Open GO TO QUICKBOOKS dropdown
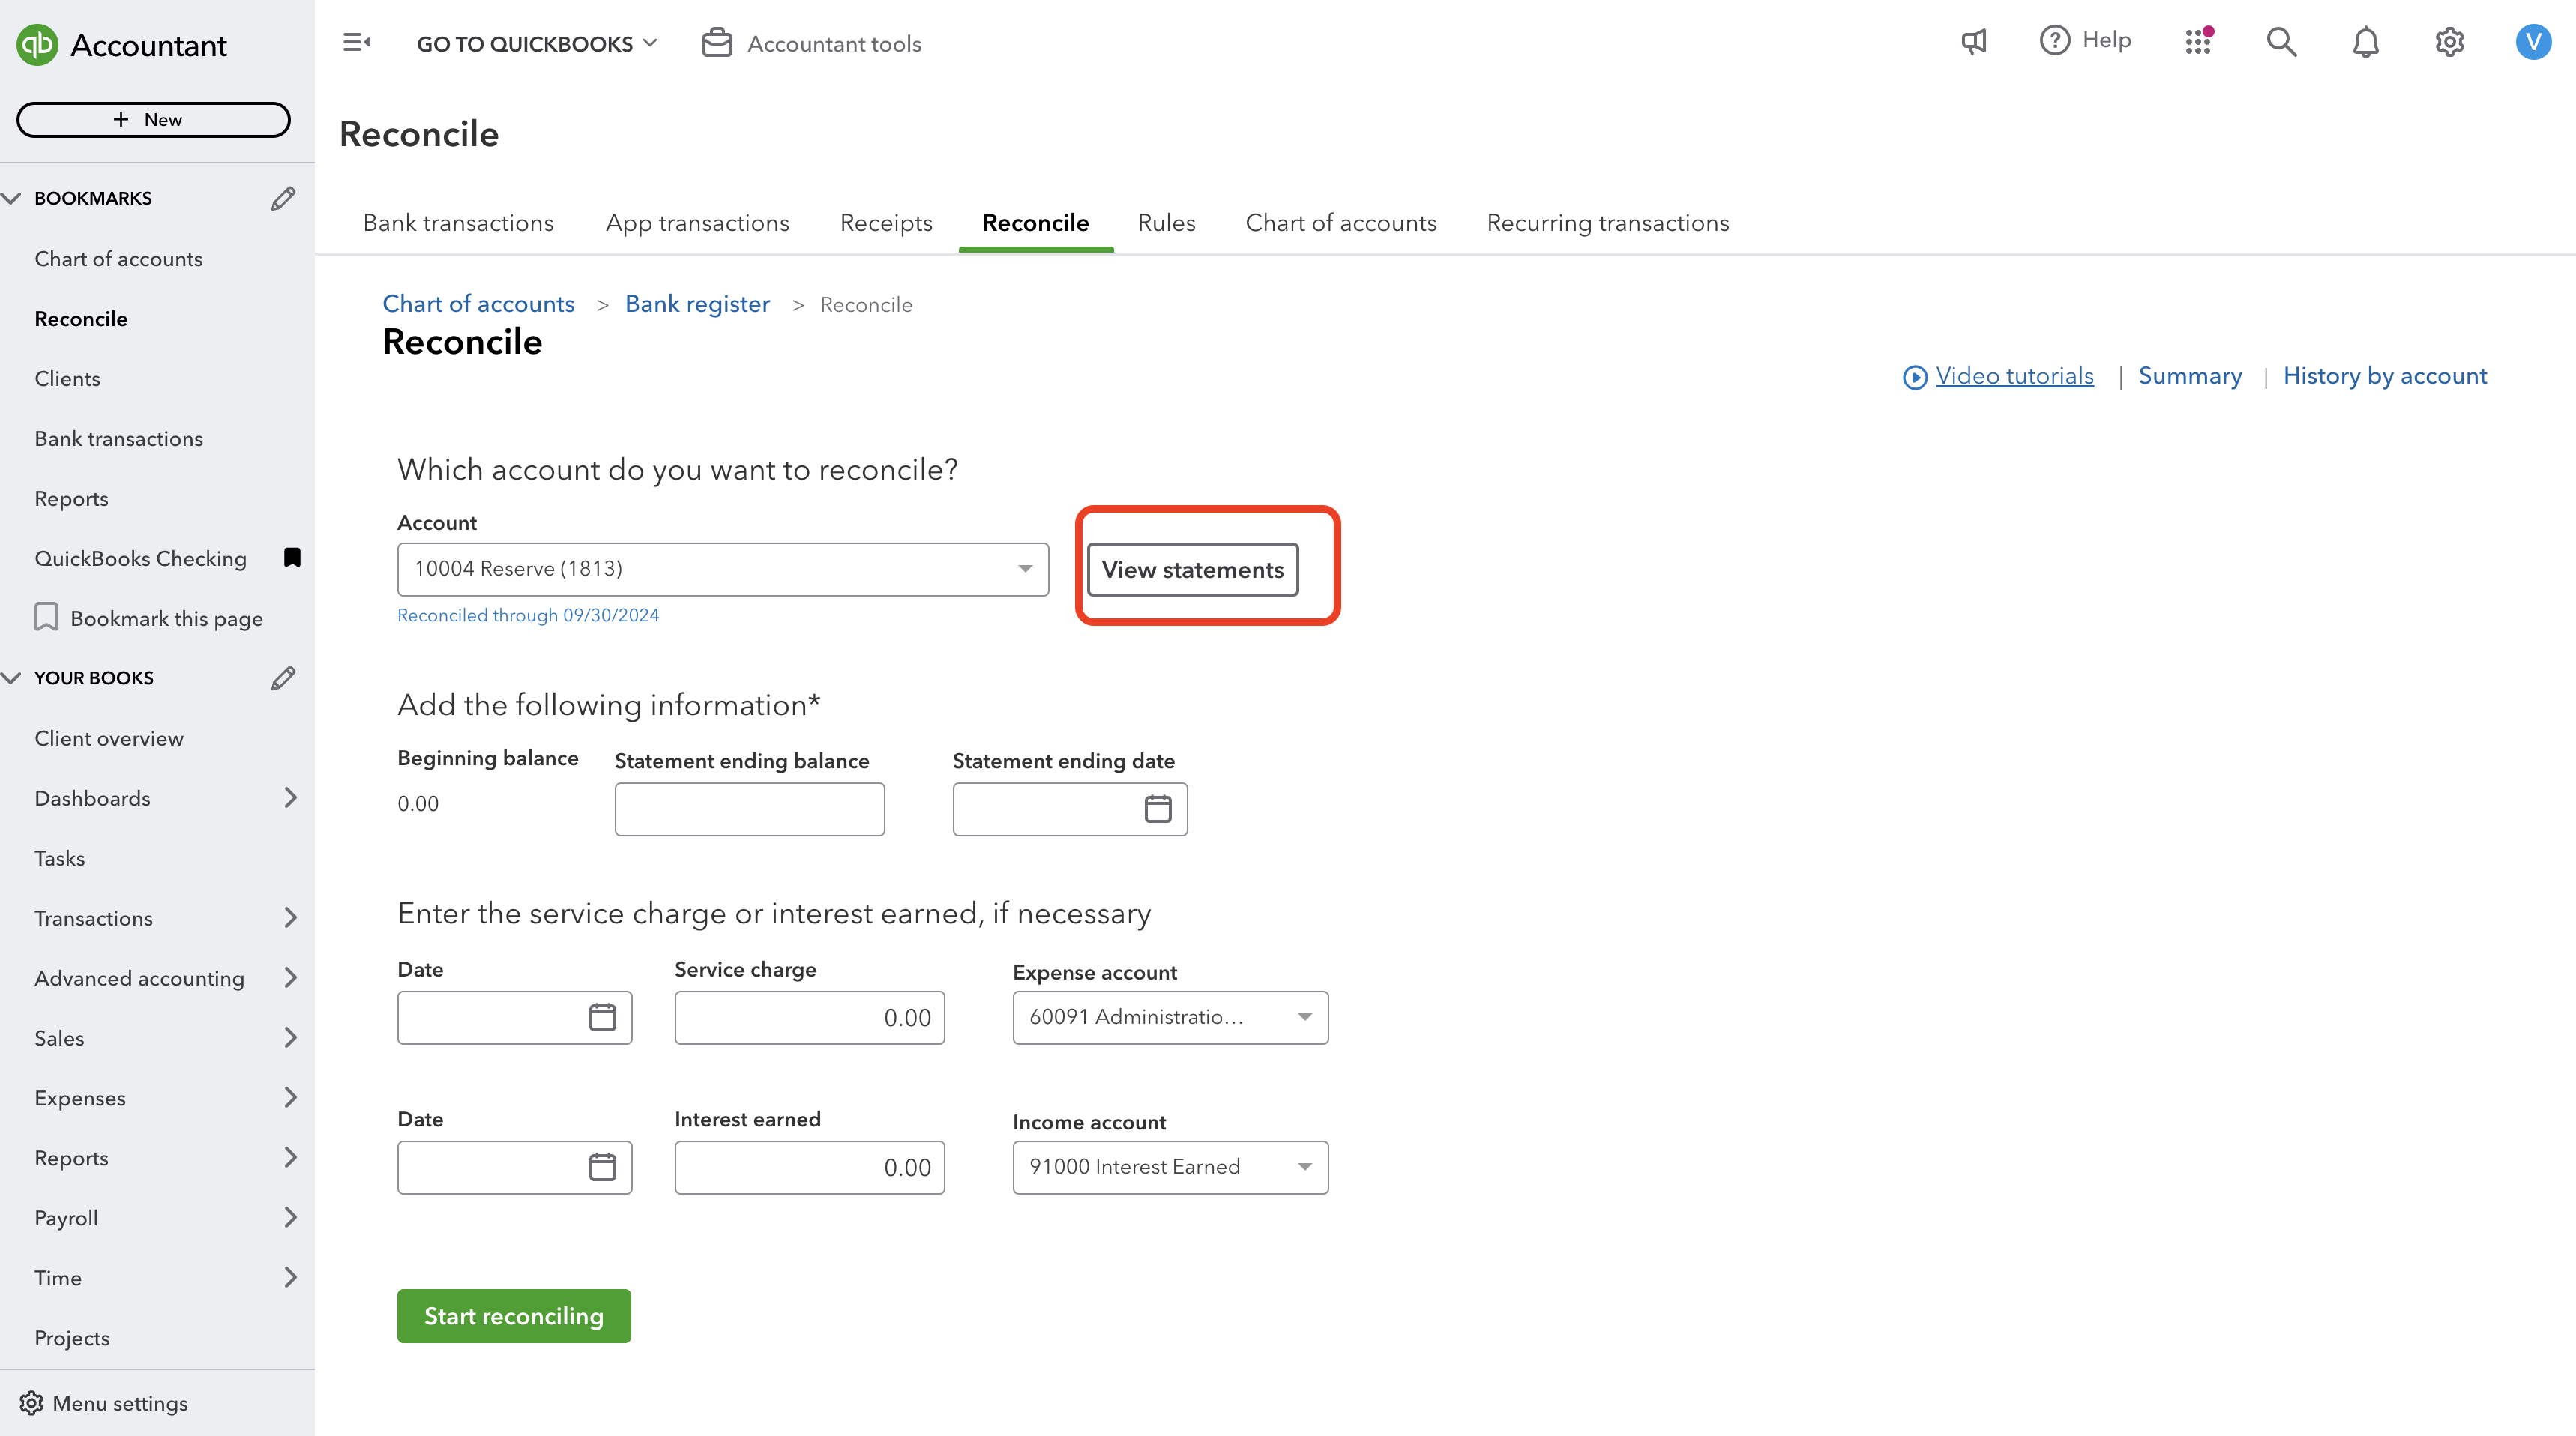Screen dimensions: 2576x1436 (x=537, y=44)
